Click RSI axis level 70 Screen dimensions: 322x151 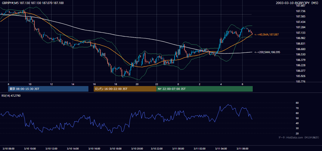pos(297,108)
